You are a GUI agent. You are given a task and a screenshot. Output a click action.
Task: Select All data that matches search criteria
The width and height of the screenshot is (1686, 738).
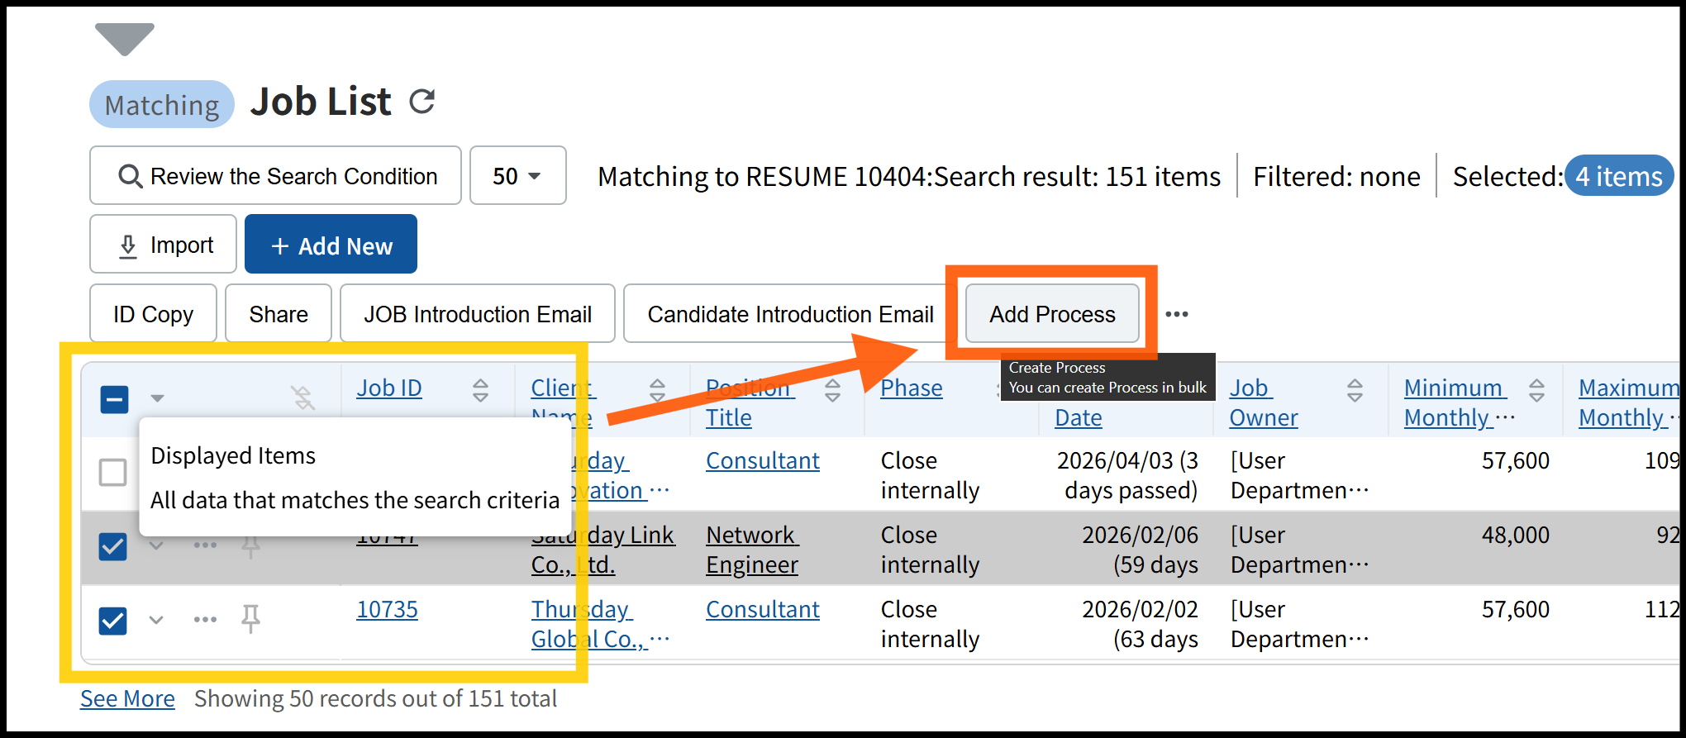coord(355,501)
